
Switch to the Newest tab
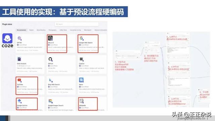31,30
